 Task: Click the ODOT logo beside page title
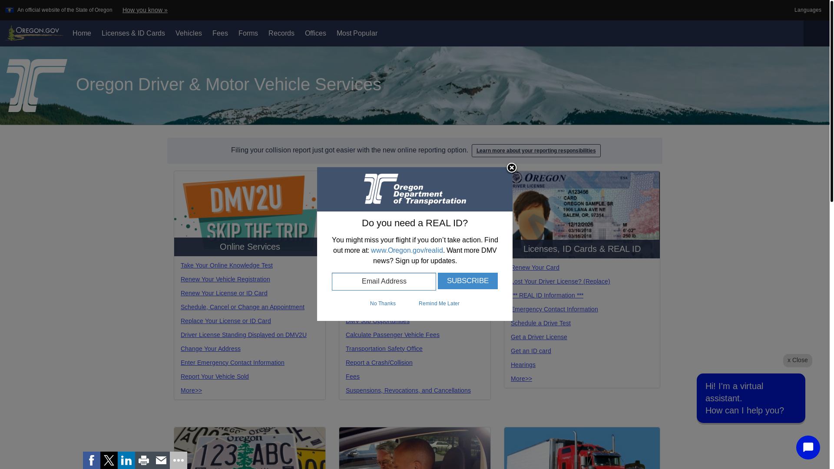[37, 86]
